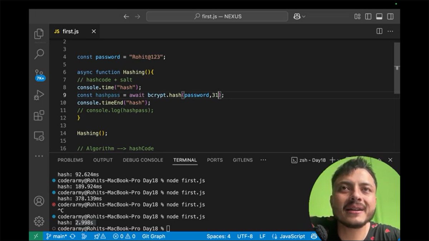
Task: Click the main* branch indicator
Action: pos(56,236)
